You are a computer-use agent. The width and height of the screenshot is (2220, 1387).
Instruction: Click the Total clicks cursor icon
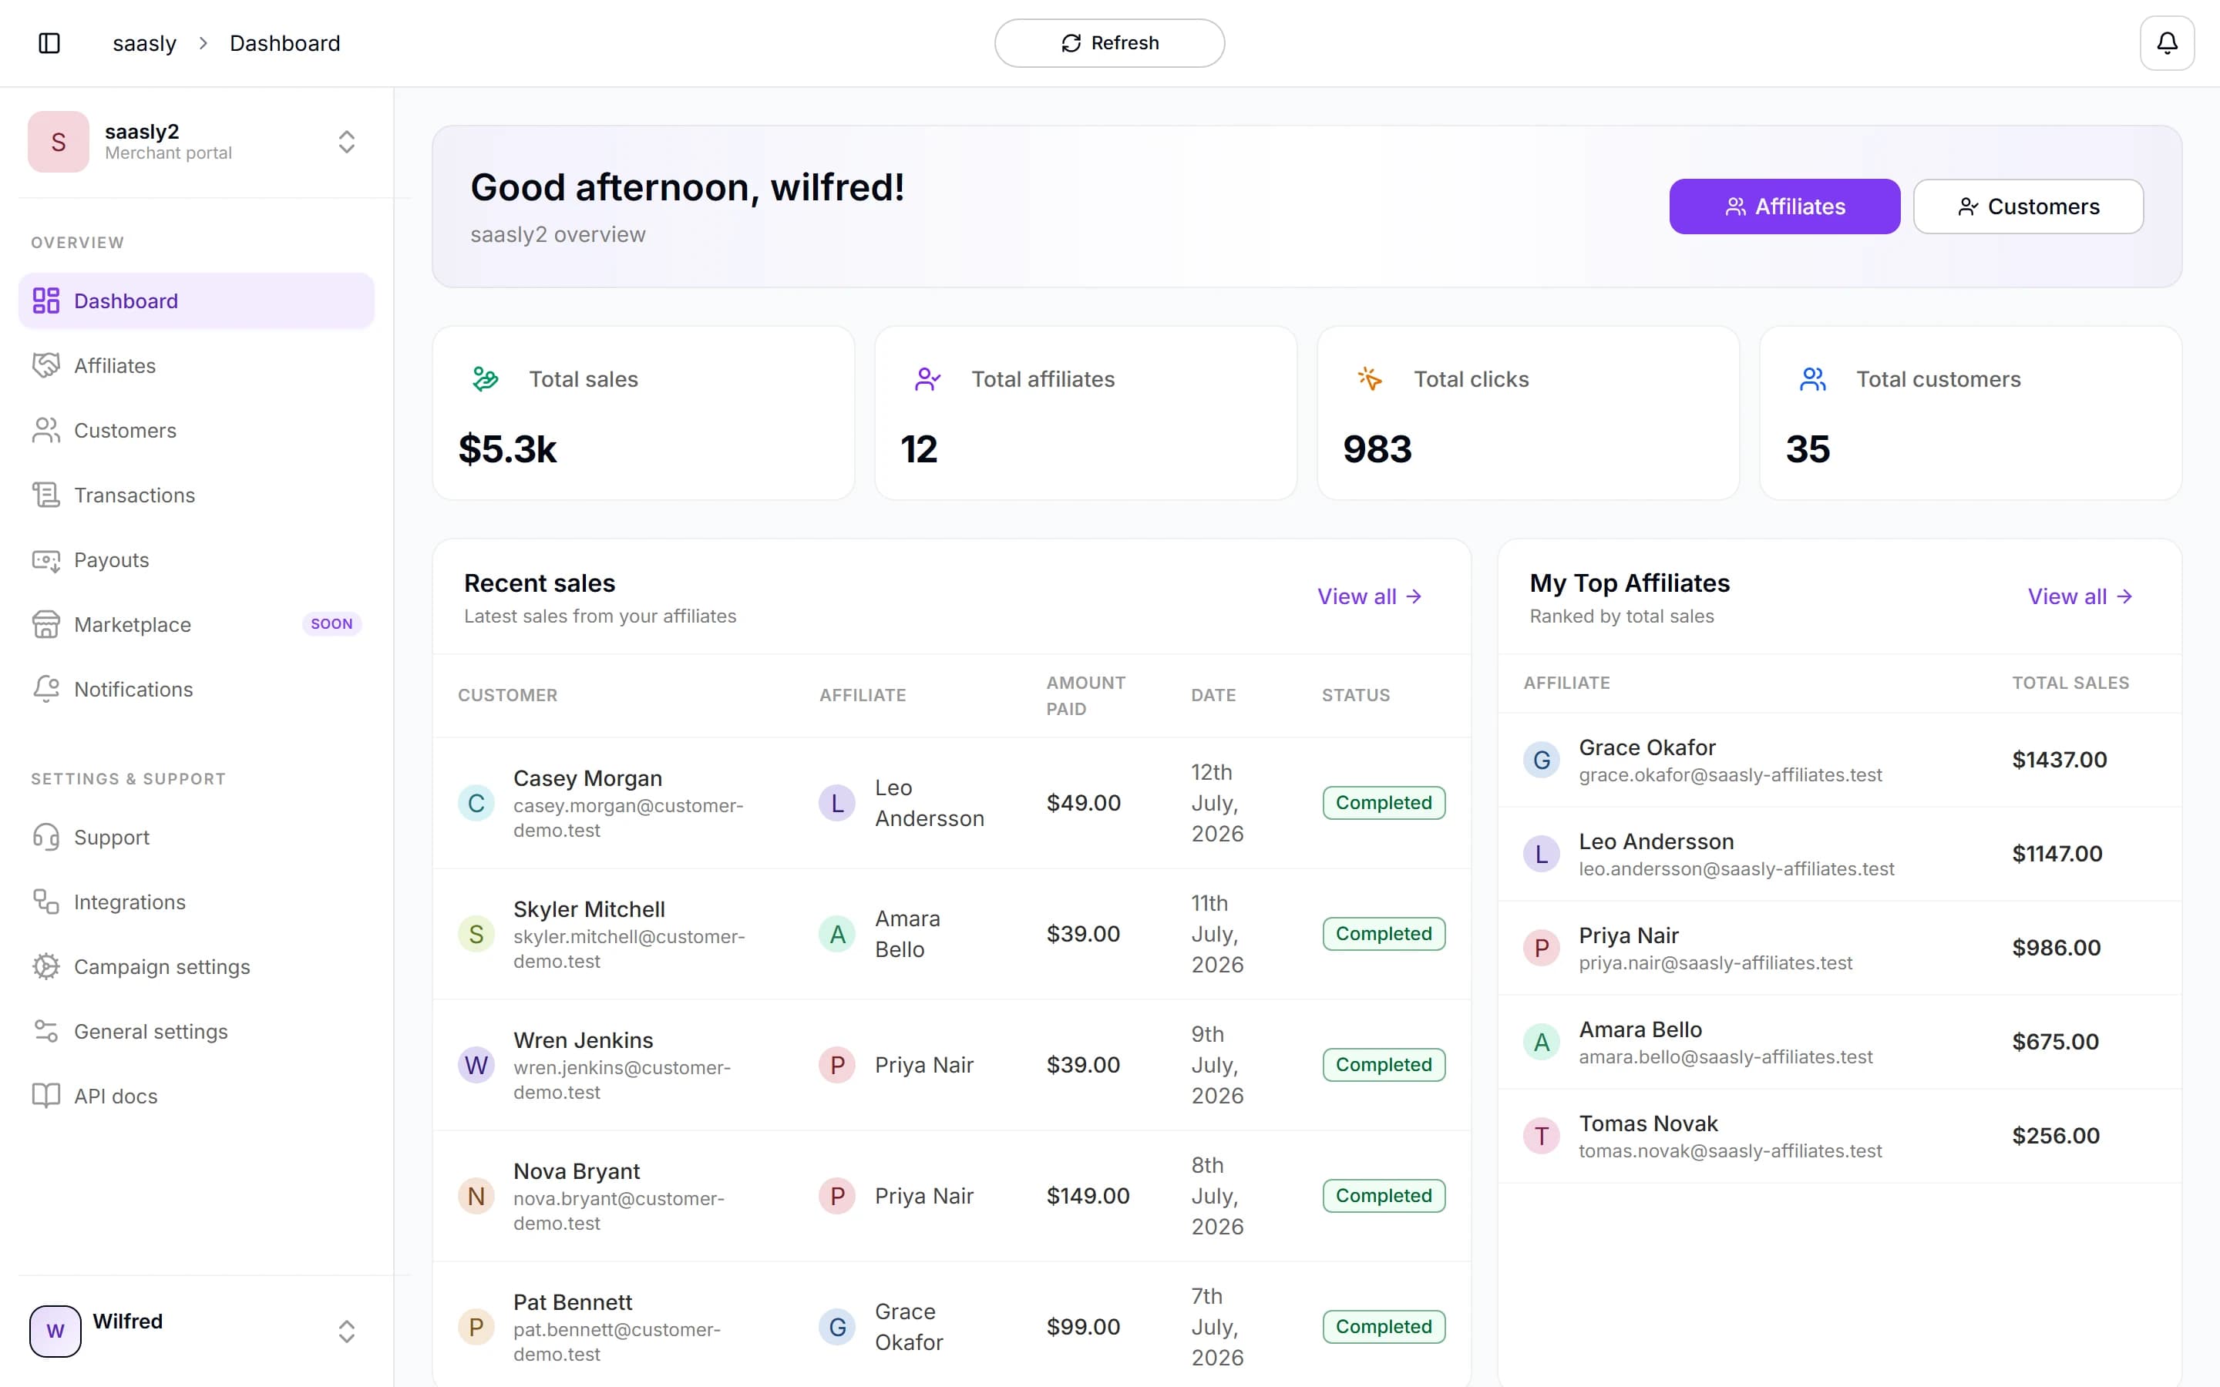(x=1370, y=379)
